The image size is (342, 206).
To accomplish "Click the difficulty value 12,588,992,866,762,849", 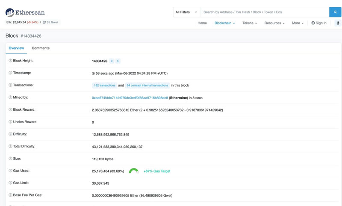I will click(x=110, y=135).
